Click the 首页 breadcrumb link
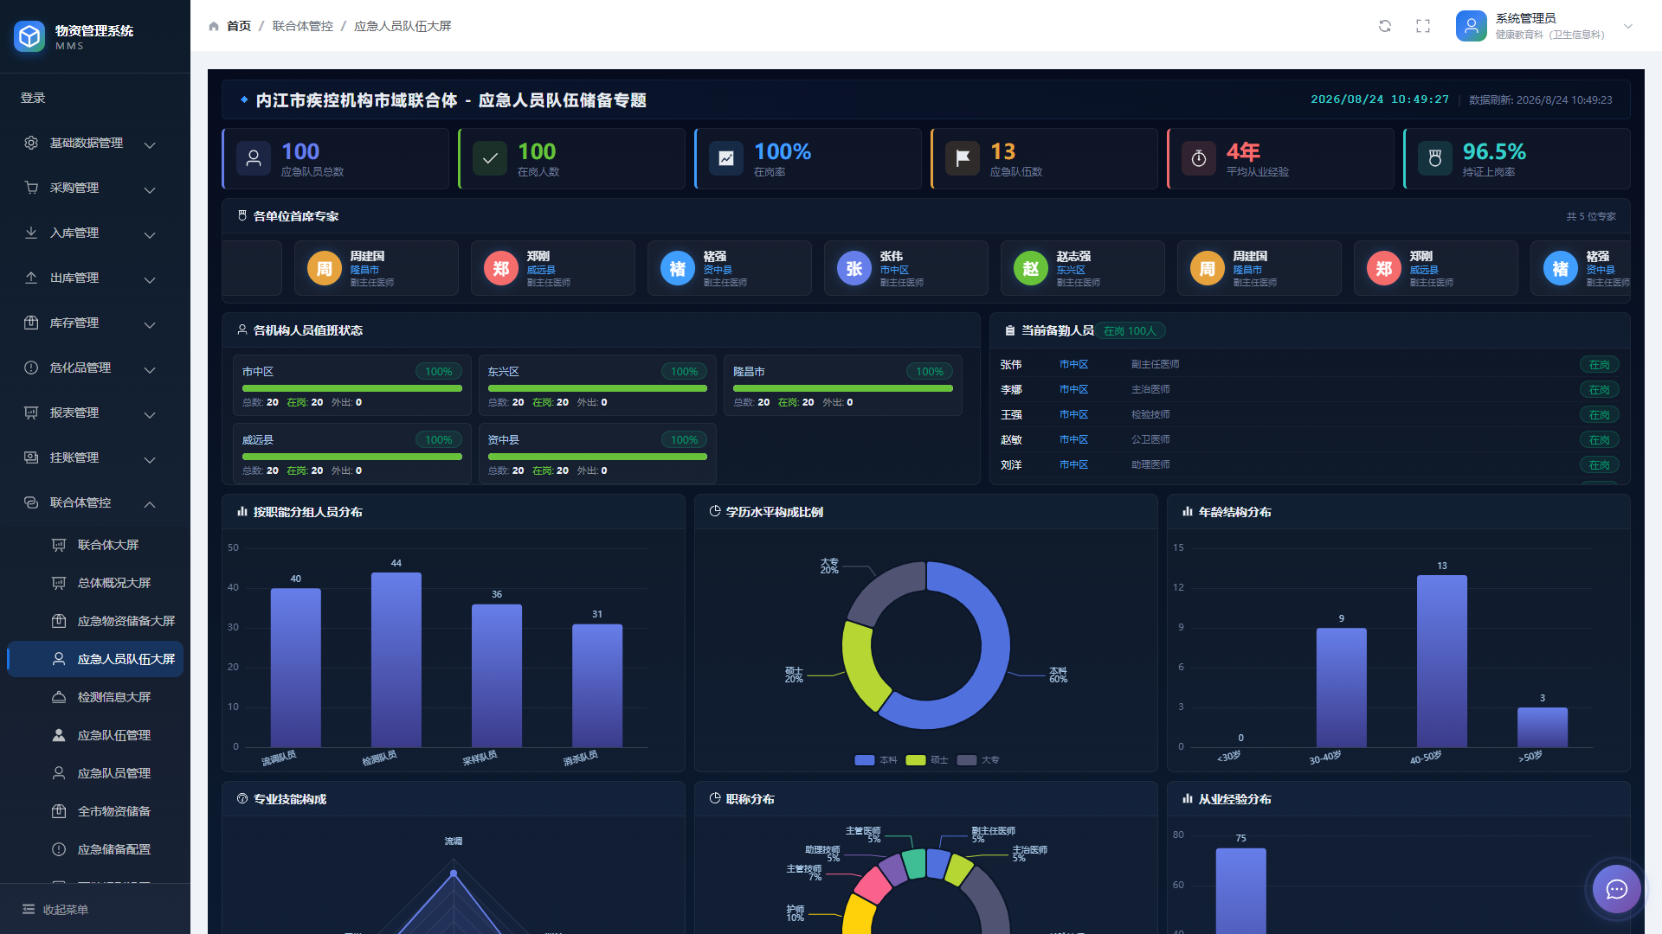Viewport: 1662px width, 934px height. click(x=239, y=26)
